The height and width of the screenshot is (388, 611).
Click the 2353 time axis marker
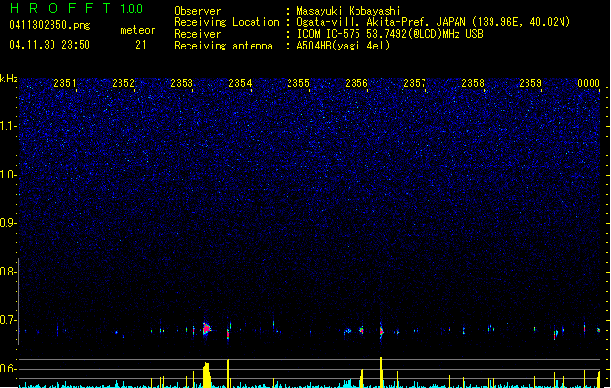pyautogui.click(x=182, y=83)
